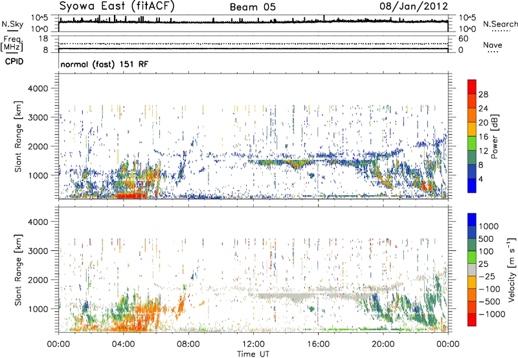The image size is (518, 358).
Task: Click the dotted line sample under "Nave"
Action: (x=493, y=52)
